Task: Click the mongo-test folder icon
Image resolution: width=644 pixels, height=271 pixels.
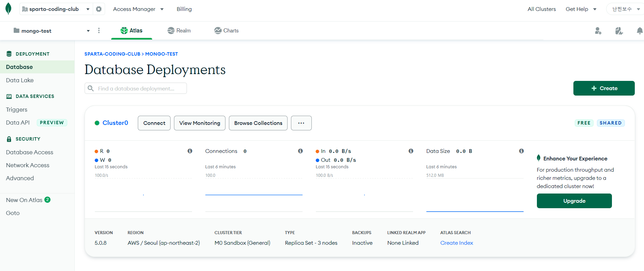Action: [x=16, y=30]
